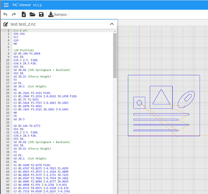Click the scrollbar up arrow
This screenshot has height=194, width=208.
[x=115, y=31]
